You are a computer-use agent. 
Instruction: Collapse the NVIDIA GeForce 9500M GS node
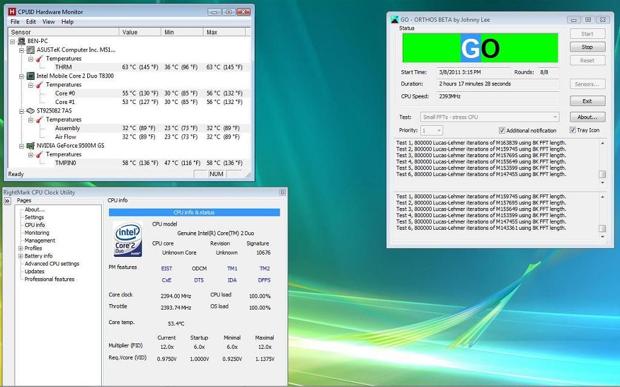[x=21, y=146]
